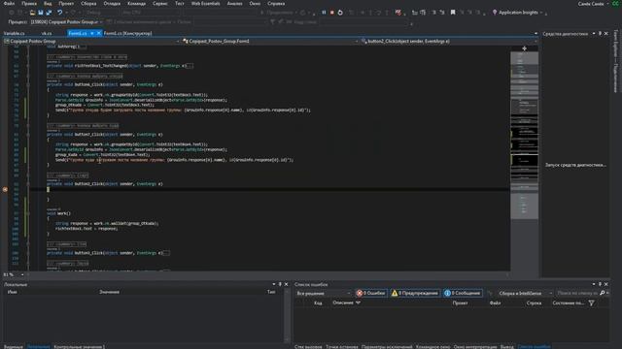Open the Правка menu
The height and width of the screenshot is (349, 622).
(29, 3)
